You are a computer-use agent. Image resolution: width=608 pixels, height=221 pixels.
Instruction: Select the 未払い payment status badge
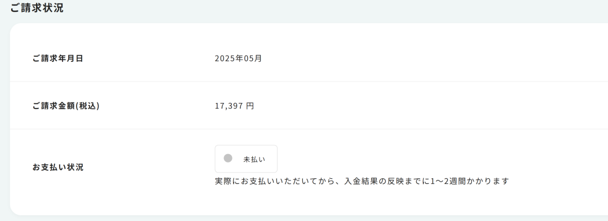246,159
